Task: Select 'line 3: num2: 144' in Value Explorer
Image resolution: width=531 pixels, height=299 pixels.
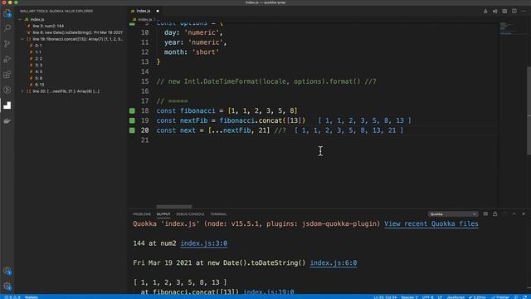Action: pyautogui.click(x=48, y=26)
